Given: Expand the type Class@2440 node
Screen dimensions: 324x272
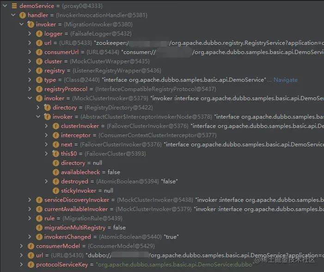Looking at the screenshot, I should 30,79.
